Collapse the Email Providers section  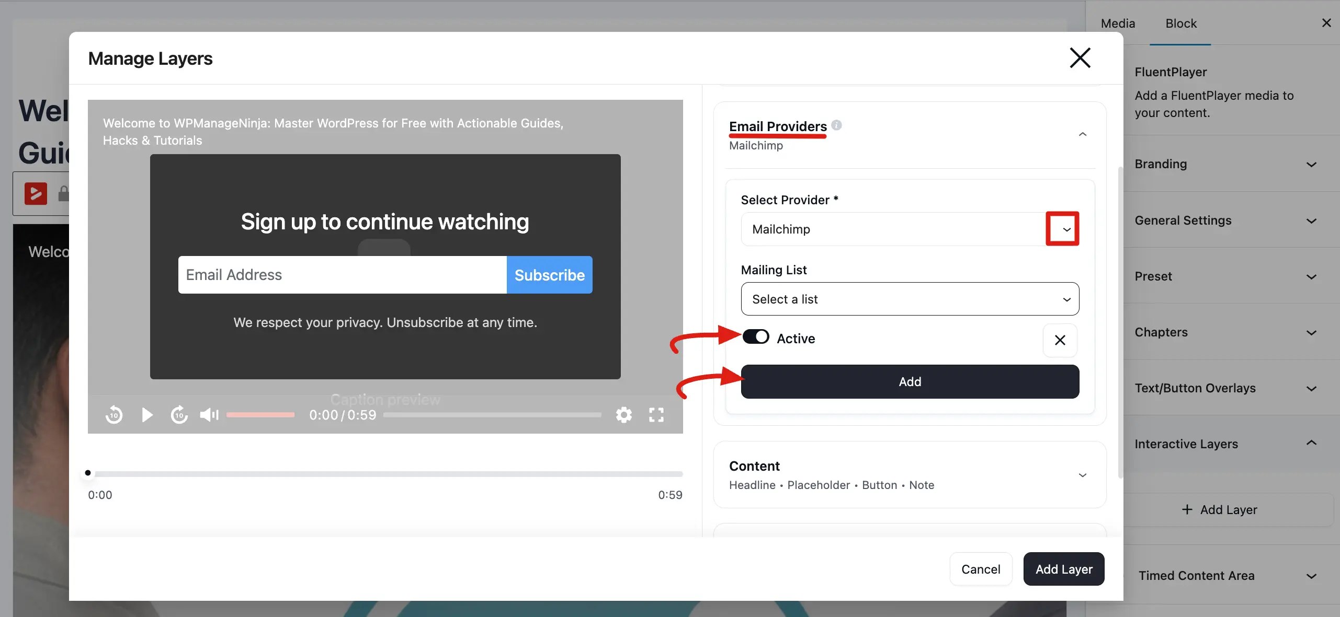point(1083,134)
